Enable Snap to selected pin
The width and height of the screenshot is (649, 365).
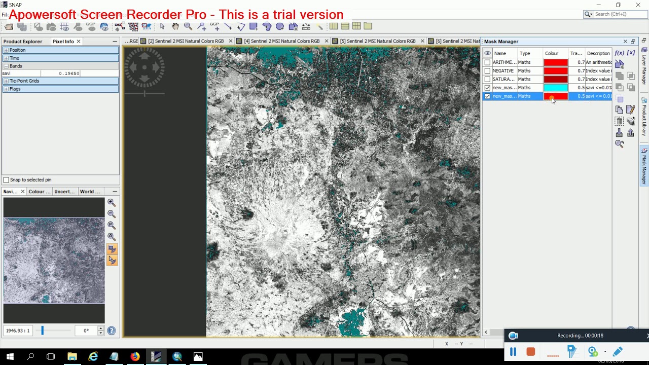point(6,180)
